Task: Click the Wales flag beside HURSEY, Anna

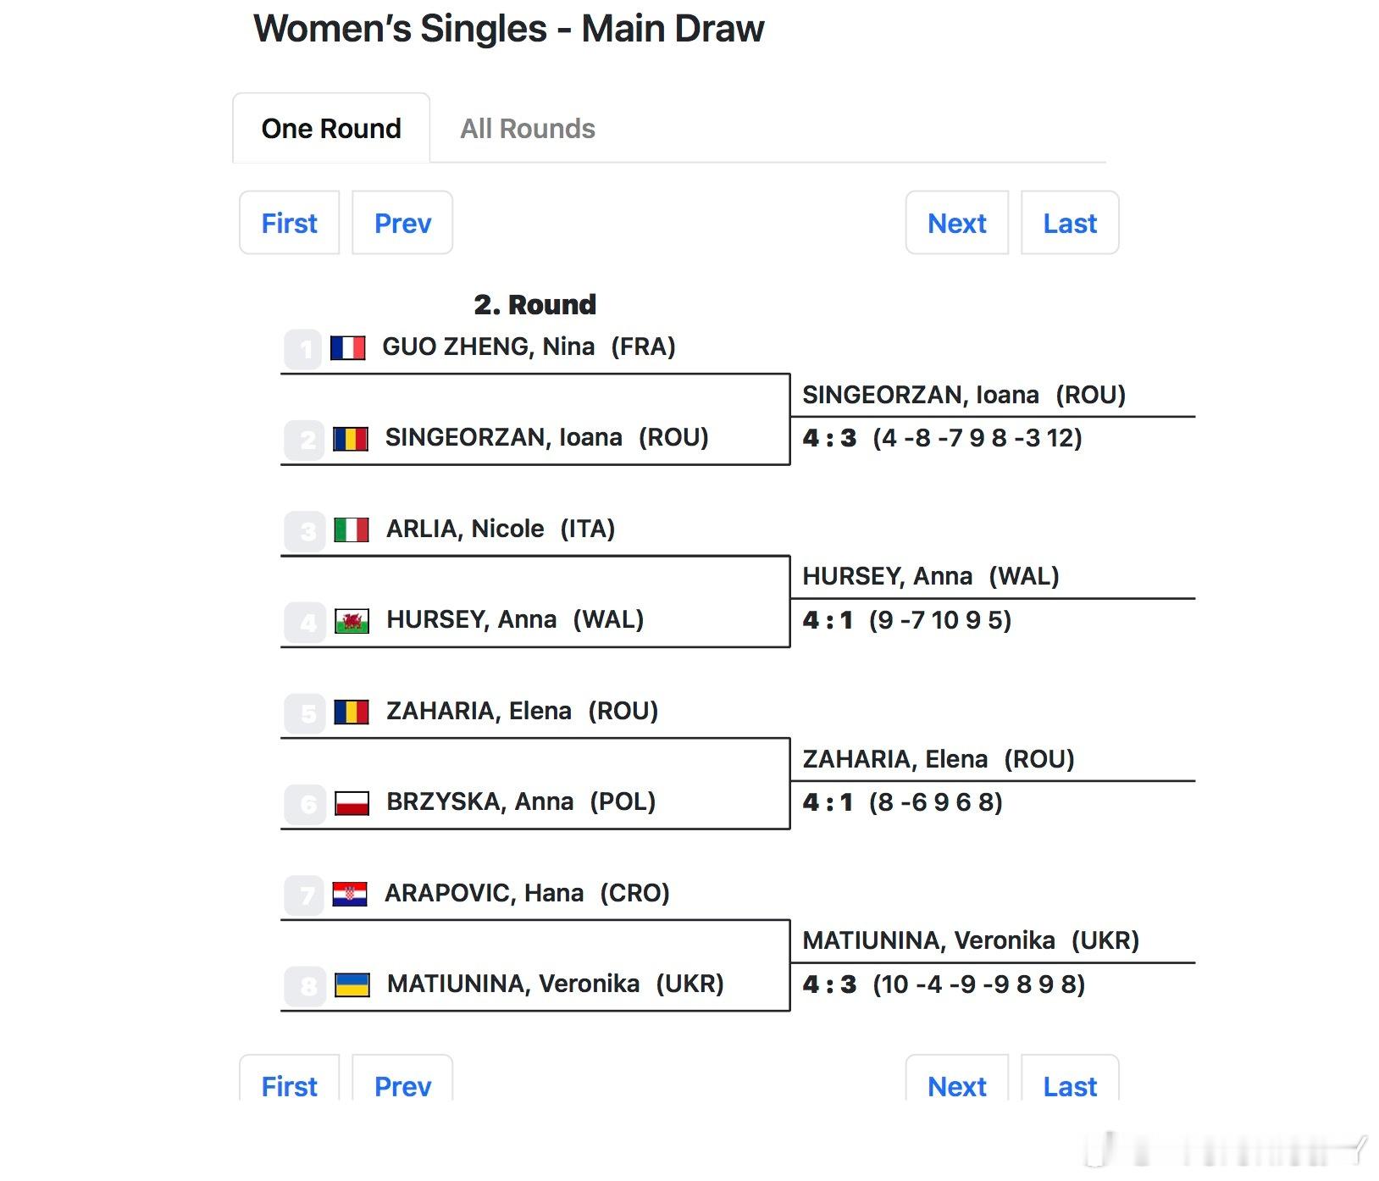Action: click(x=352, y=622)
